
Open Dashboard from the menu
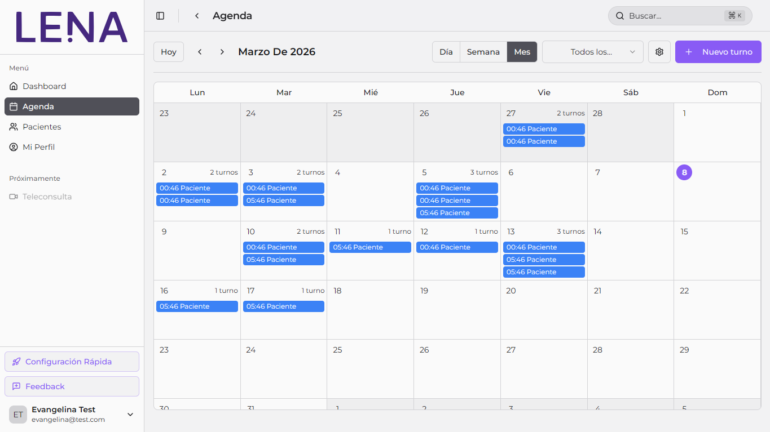pos(72,86)
